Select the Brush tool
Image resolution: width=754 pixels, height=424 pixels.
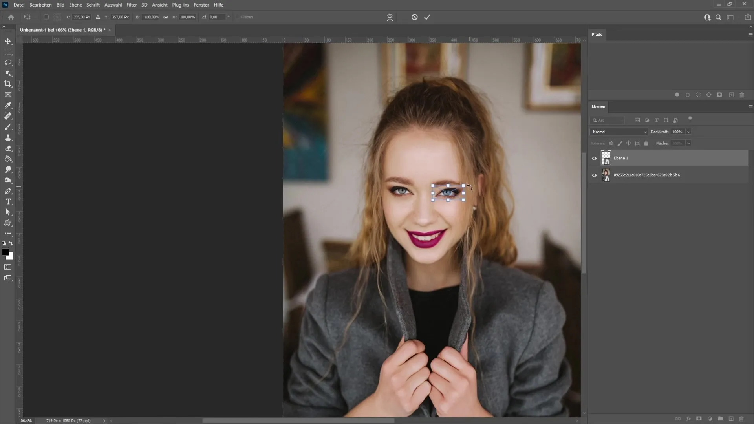(x=8, y=127)
